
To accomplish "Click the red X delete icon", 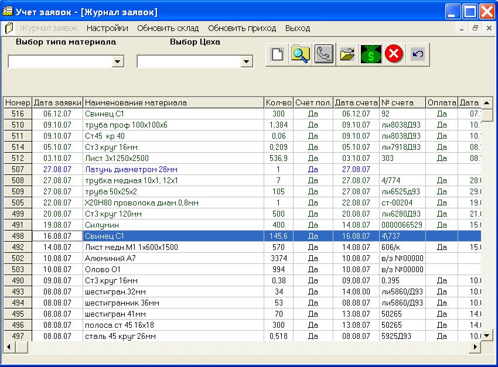I will 394,54.
